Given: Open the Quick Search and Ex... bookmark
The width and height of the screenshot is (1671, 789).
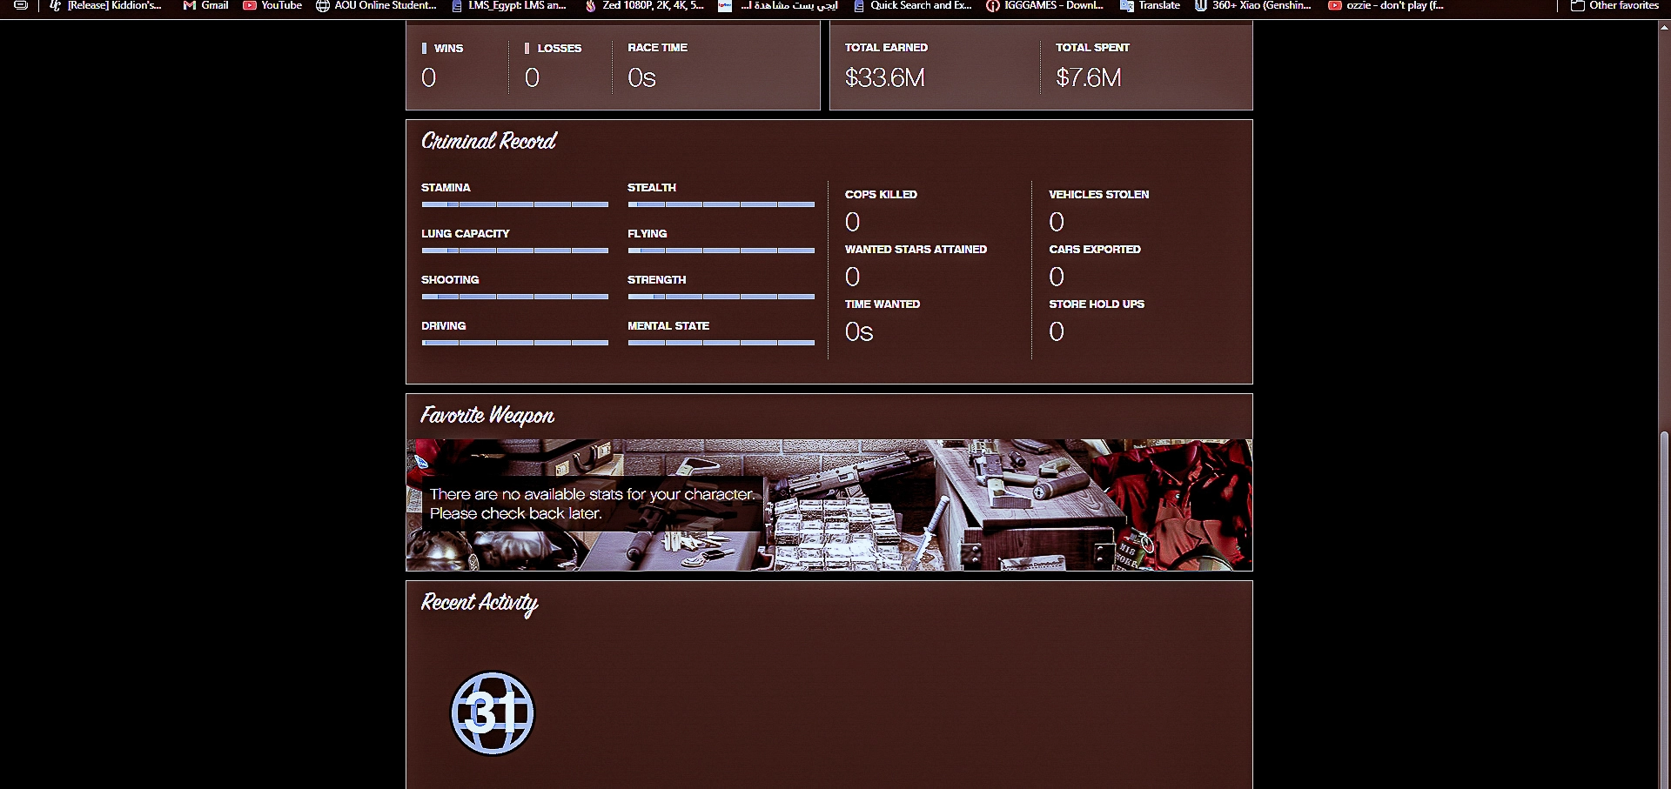Looking at the screenshot, I should (912, 5).
